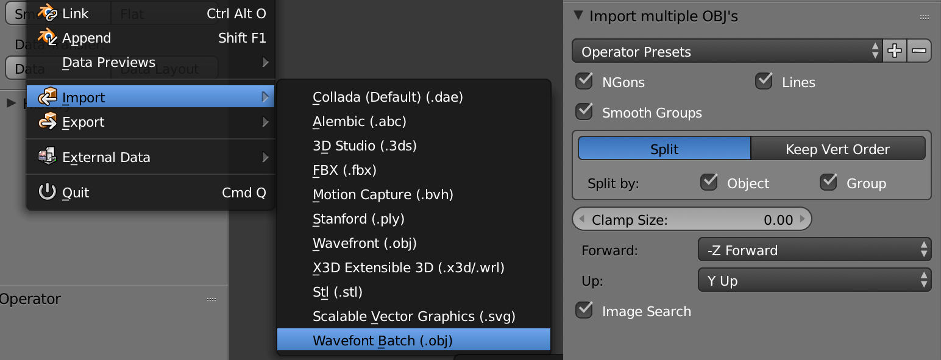Viewport: 941px width, 360px height.
Task: Select FBX (.fbx) from the Import submenu
Action: coord(345,170)
